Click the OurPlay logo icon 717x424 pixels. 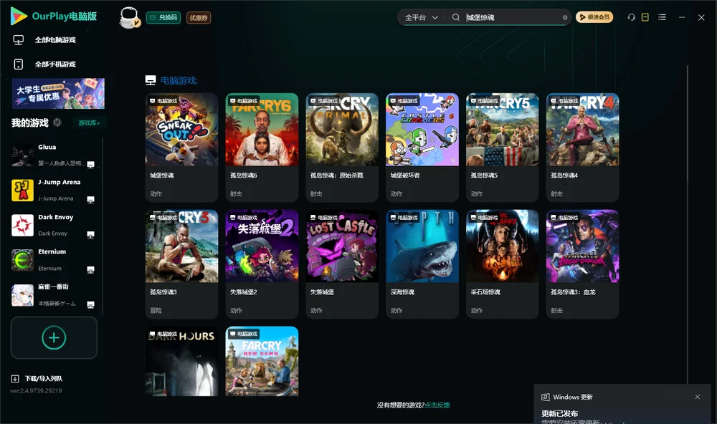(19, 16)
